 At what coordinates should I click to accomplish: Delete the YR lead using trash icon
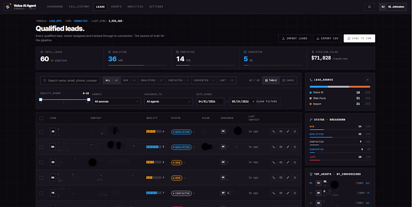[x=294, y=193]
